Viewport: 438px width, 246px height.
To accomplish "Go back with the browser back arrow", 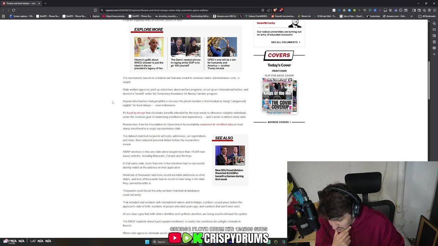I will (x=3, y=10).
